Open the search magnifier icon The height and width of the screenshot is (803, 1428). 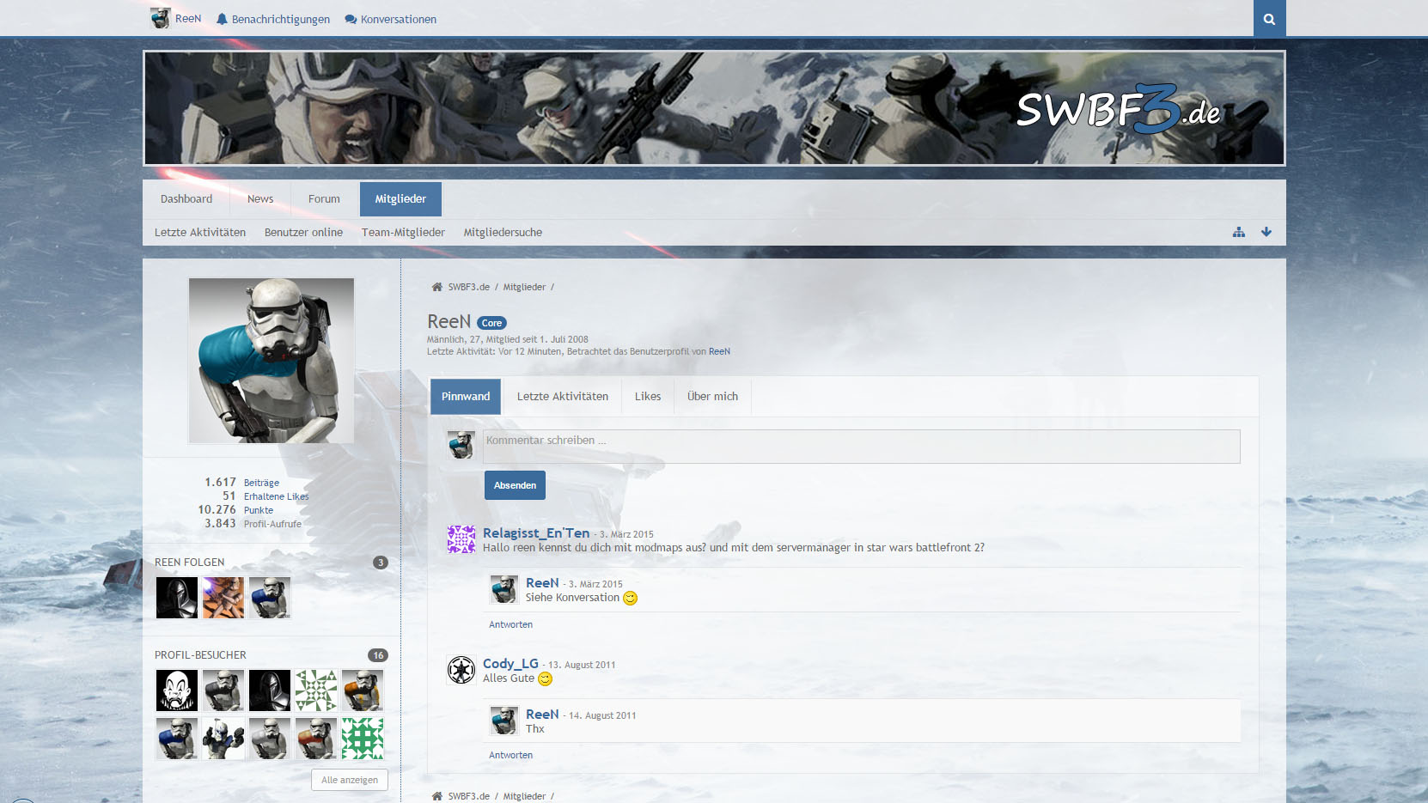1269,19
